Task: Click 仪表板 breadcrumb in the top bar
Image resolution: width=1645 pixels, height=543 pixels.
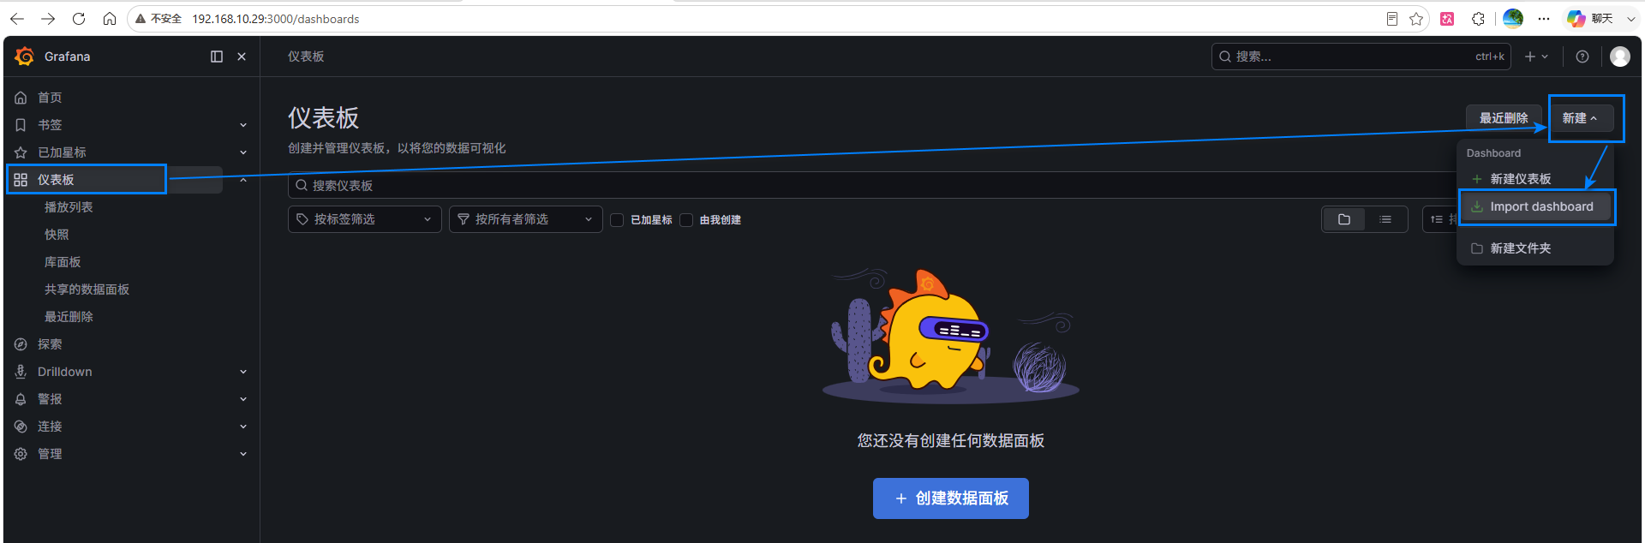Action: point(306,57)
